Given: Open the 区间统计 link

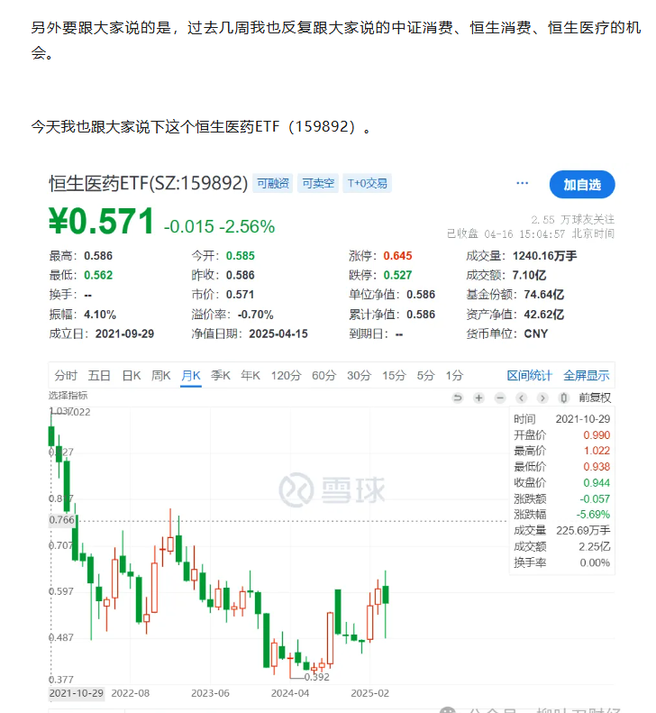Looking at the screenshot, I should point(529,376).
